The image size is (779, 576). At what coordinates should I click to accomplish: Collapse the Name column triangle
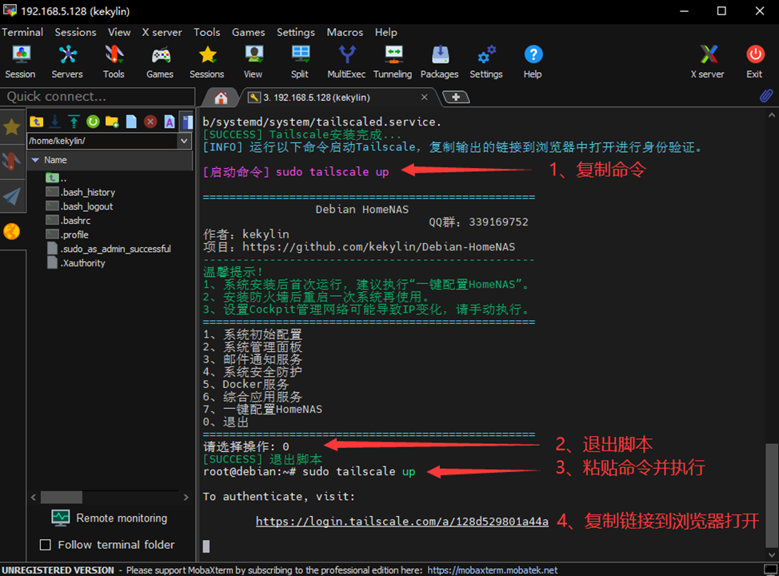coord(35,160)
